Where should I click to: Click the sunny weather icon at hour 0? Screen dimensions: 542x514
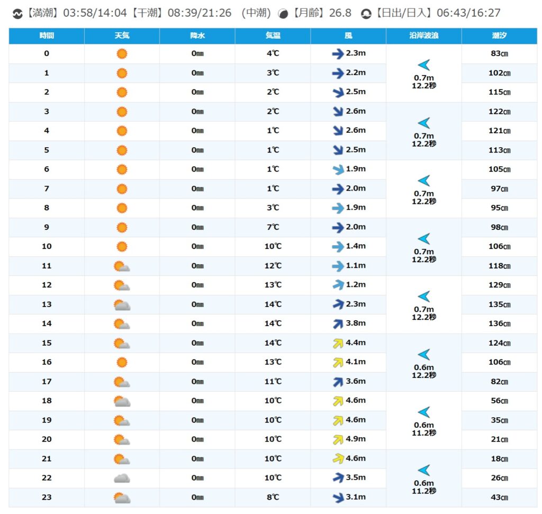click(x=122, y=53)
